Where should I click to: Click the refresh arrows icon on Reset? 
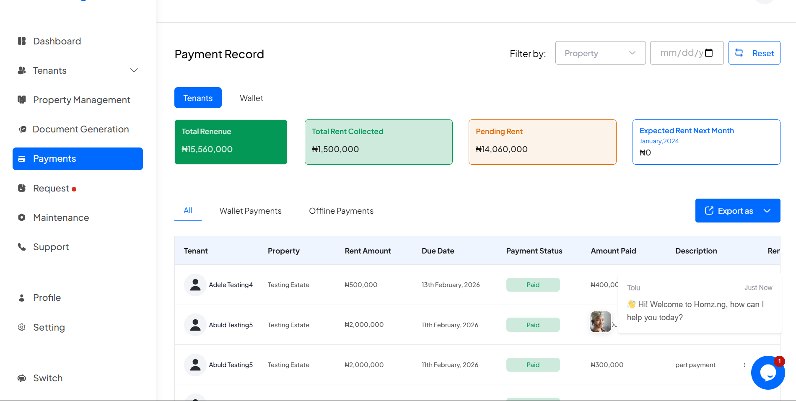(739, 53)
